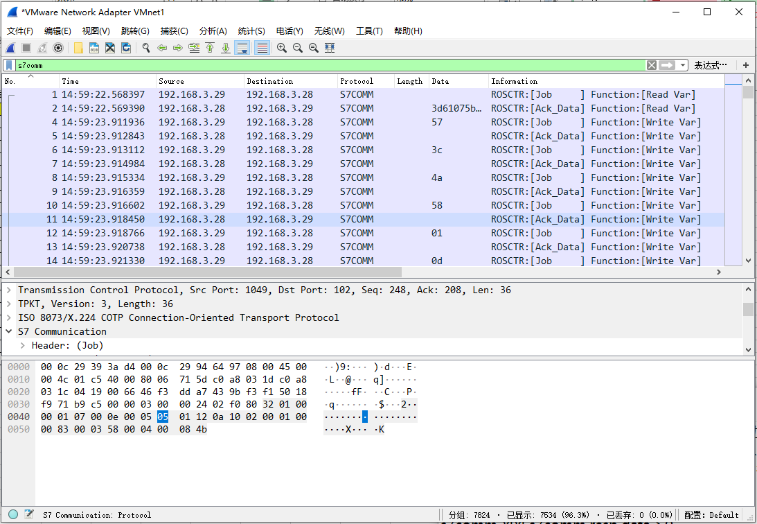
Task: Zoom out the main window text
Action: pyautogui.click(x=298, y=48)
